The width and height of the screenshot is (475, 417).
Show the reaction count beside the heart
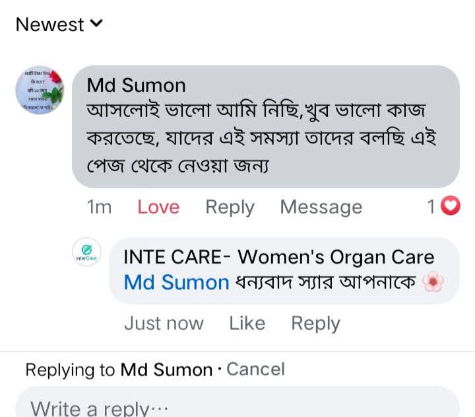click(431, 207)
